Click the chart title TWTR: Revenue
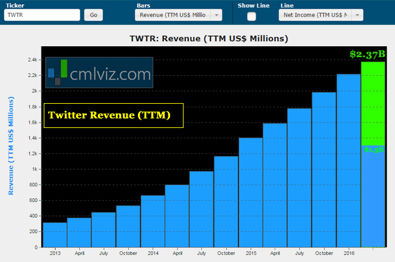 click(209, 38)
